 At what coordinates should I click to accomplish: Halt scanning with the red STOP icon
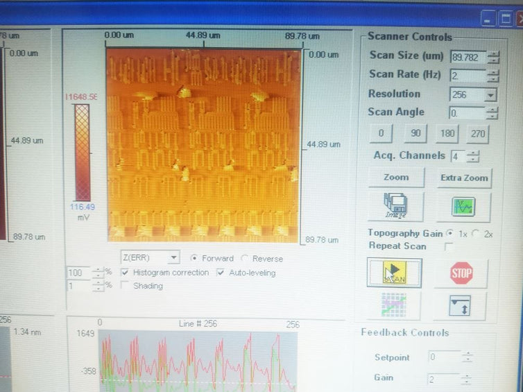click(461, 273)
